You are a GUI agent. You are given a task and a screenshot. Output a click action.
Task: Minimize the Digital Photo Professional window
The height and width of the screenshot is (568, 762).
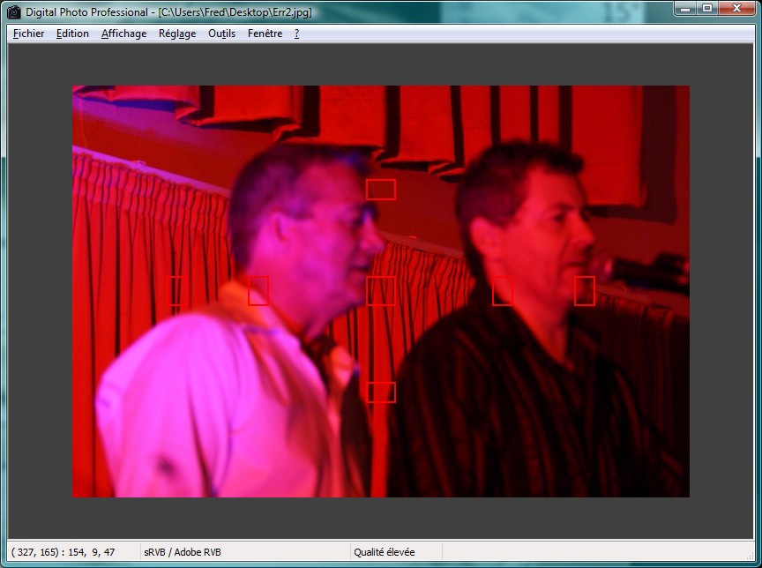pos(685,8)
